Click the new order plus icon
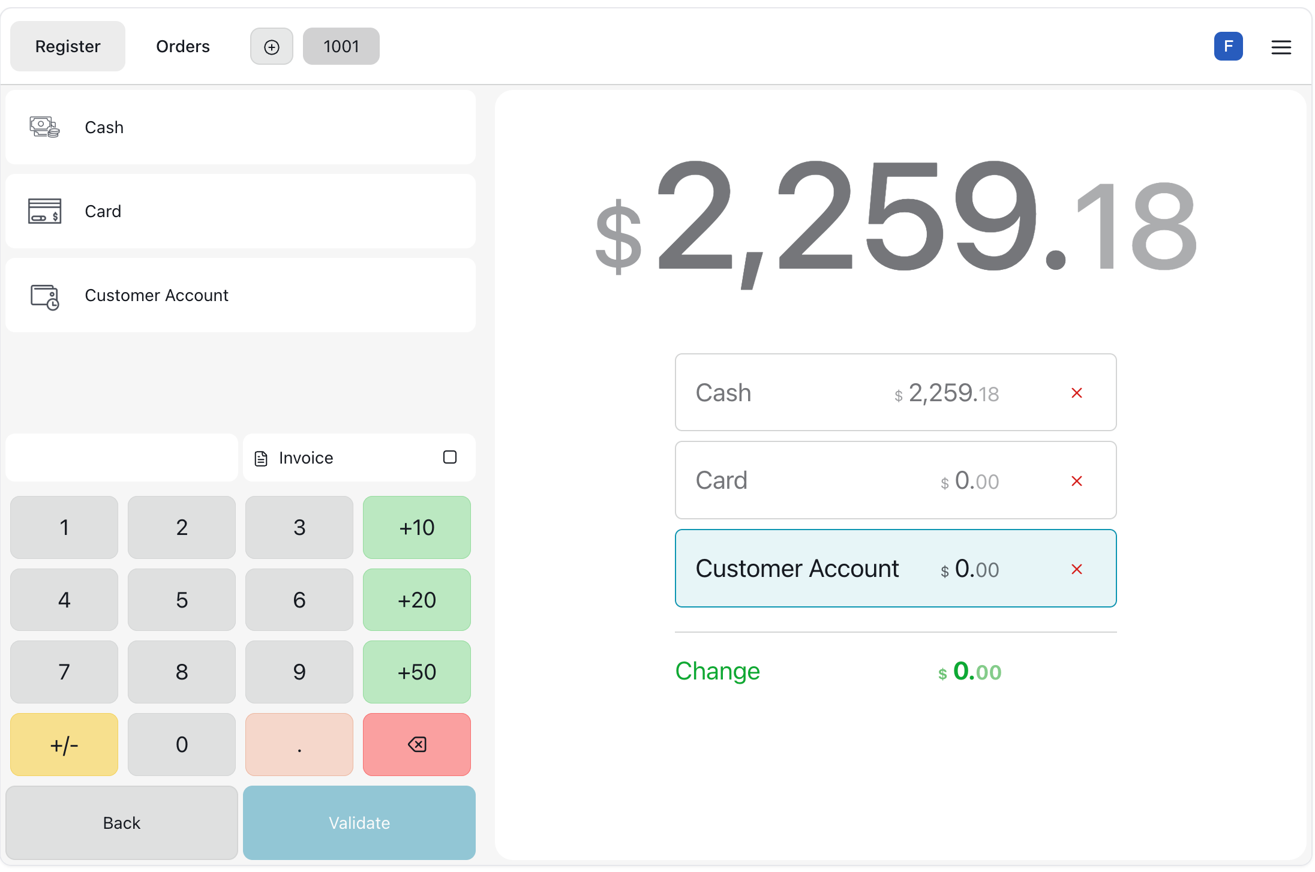Viewport: 1315px width, 872px height. point(271,47)
